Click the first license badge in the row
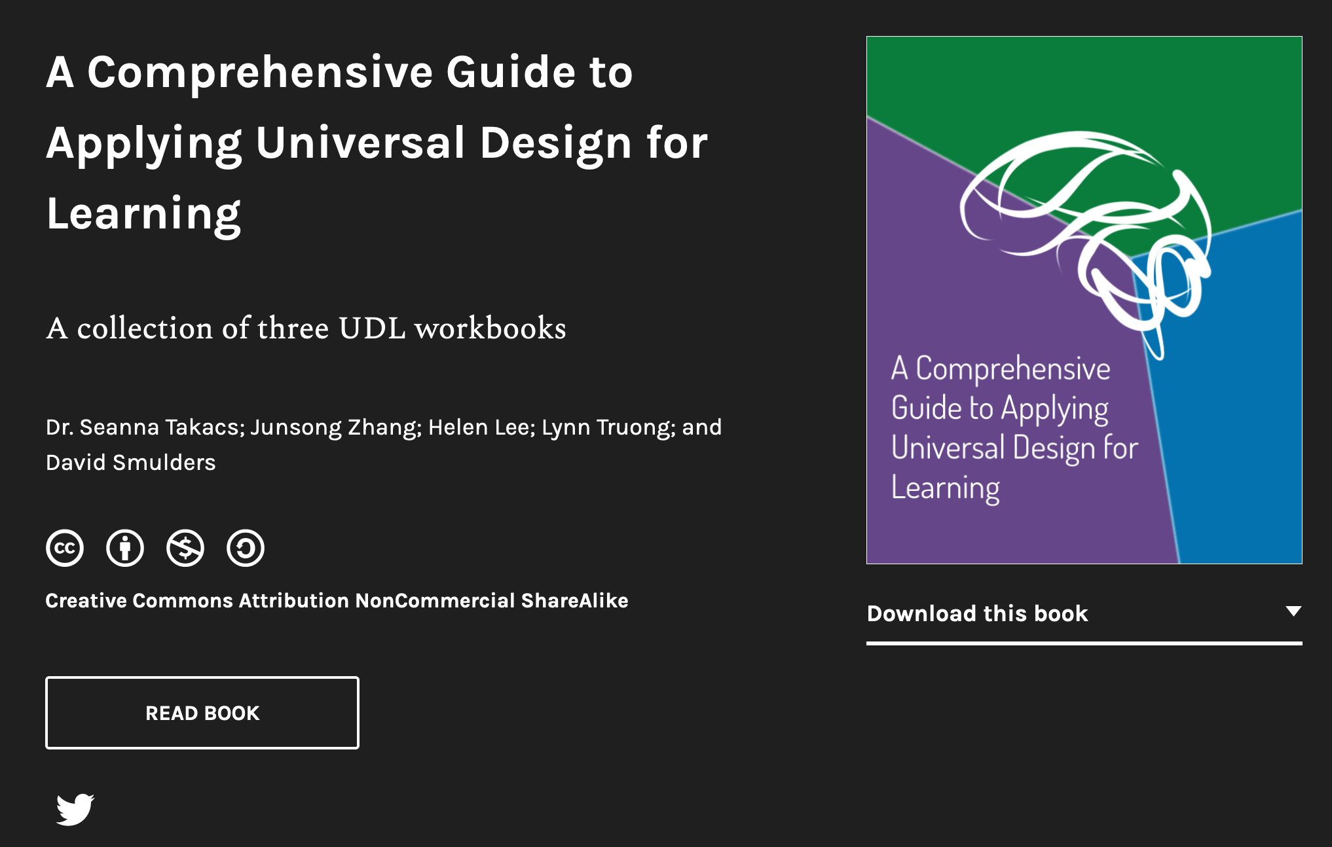 point(65,549)
